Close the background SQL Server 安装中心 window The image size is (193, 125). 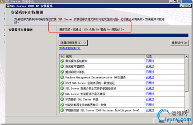[x=179, y=1]
